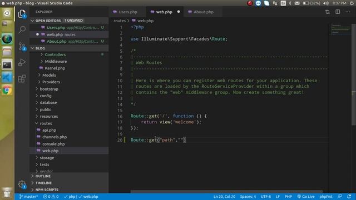
Task: Click the master branch indicator
Action: point(28,197)
